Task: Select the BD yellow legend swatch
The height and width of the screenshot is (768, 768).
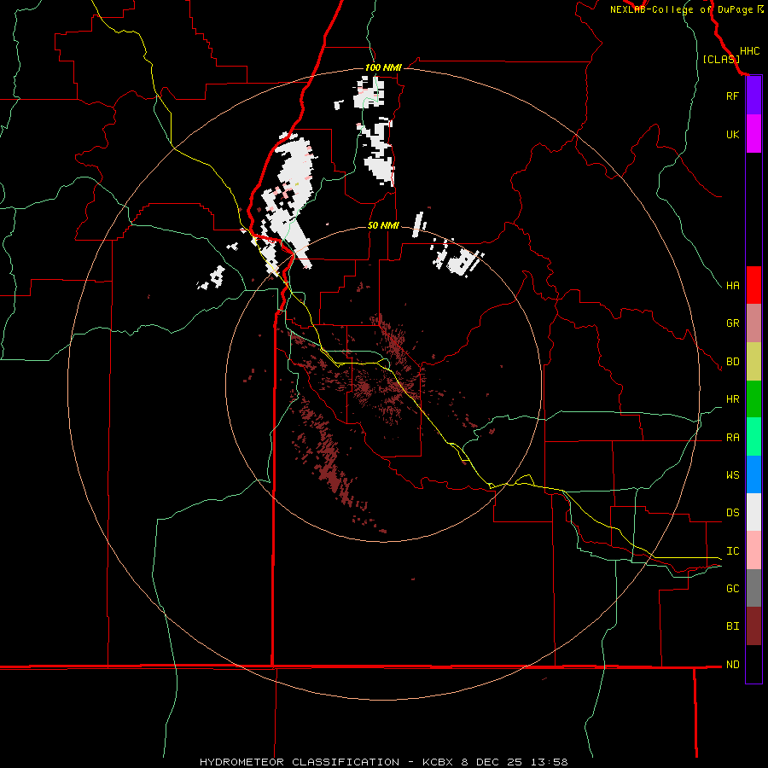Action: coord(753,361)
